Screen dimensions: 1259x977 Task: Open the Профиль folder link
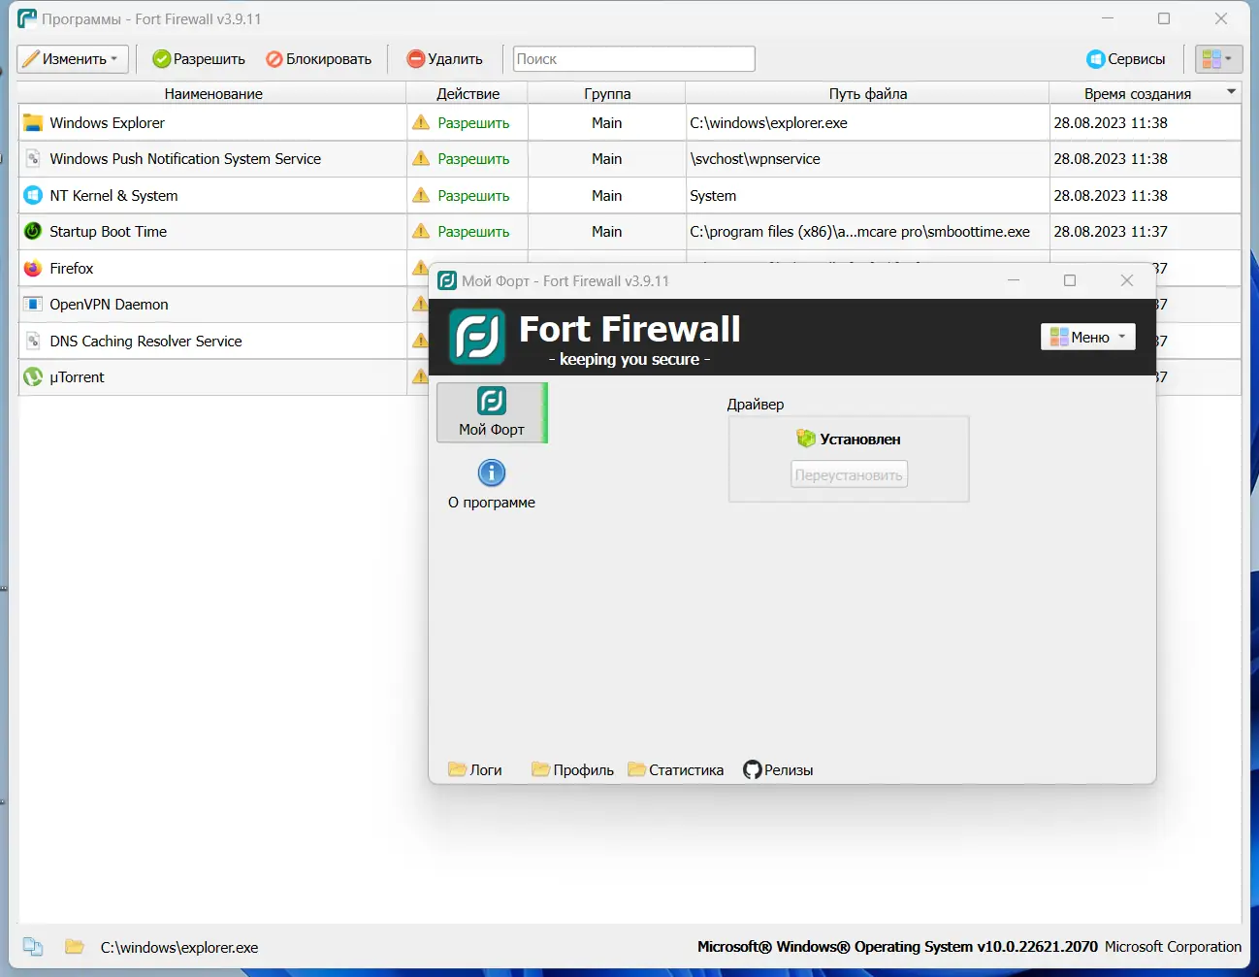tap(572, 769)
